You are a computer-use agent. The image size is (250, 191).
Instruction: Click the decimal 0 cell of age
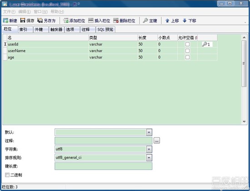point(167,57)
